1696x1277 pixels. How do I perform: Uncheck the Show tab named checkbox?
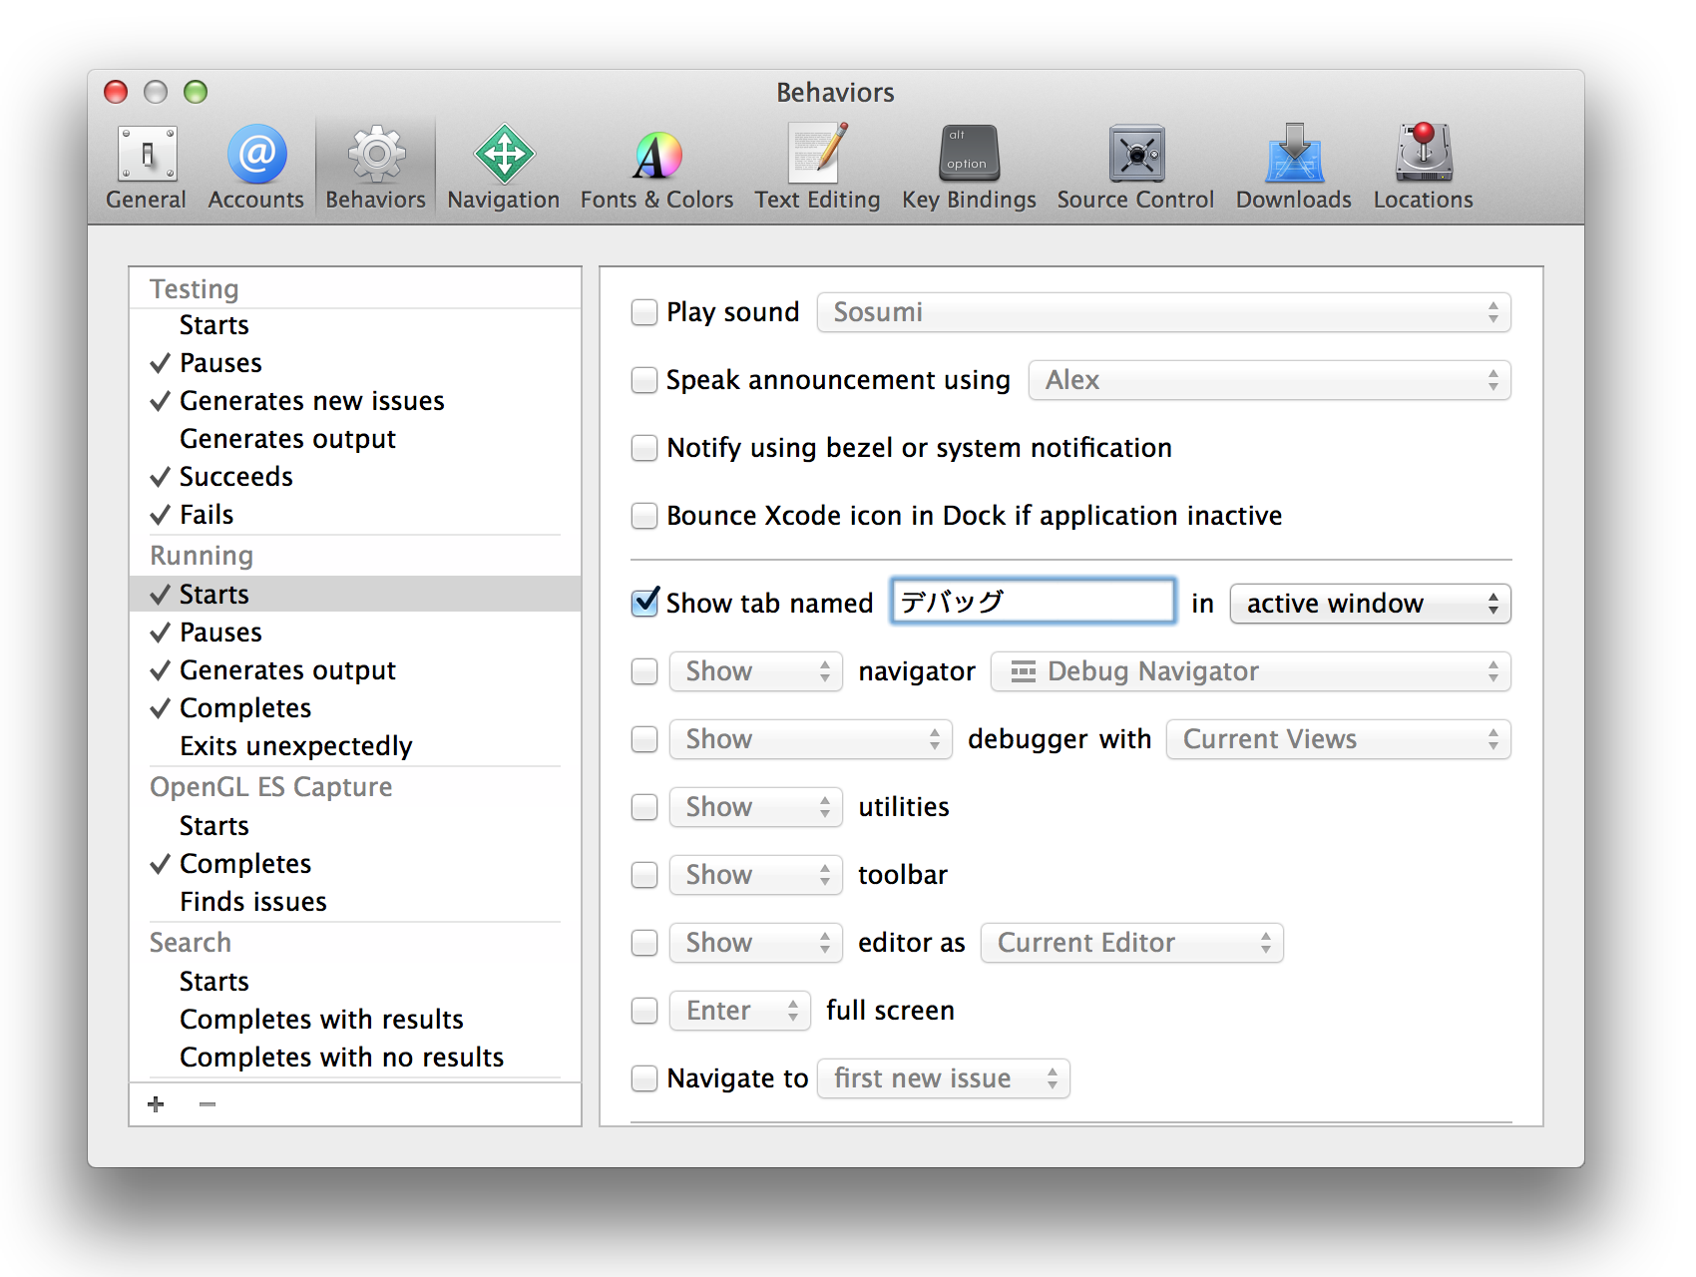[x=645, y=603]
